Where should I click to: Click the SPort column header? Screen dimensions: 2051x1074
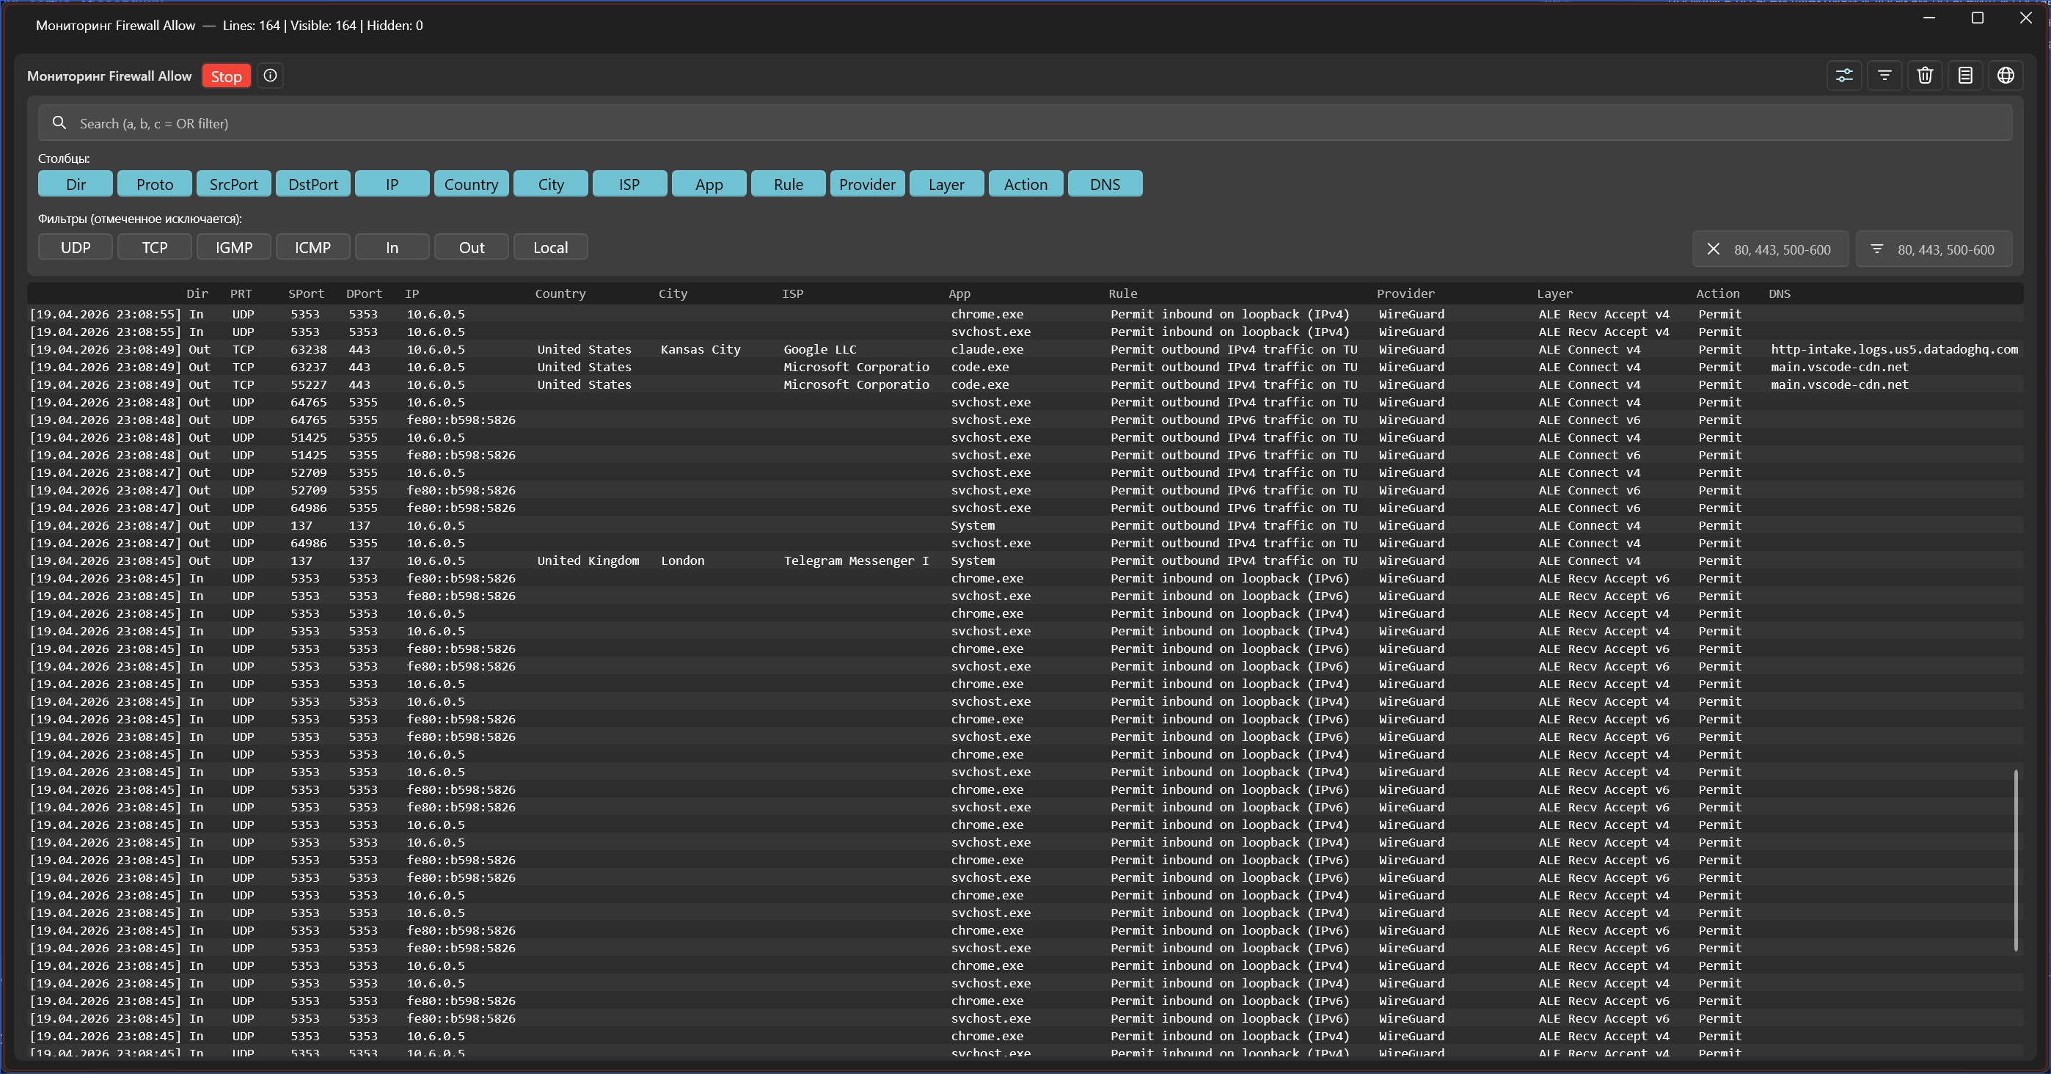click(x=306, y=293)
